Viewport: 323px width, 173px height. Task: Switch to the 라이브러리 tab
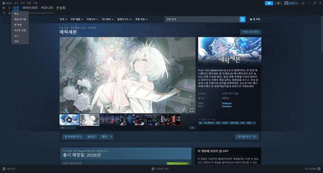30,8
